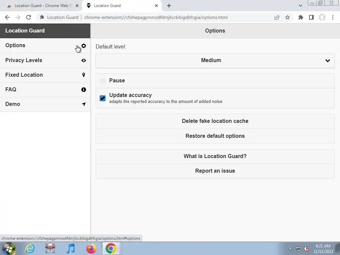The height and width of the screenshot is (255, 340).
Task: Open What is Location Guard?
Action: point(215,156)
